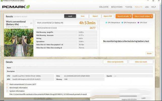Click the Export PDF button
Image resolution: width=162 pixels, height=101 pixels.
pyautogui.click(x=108, y=16)
